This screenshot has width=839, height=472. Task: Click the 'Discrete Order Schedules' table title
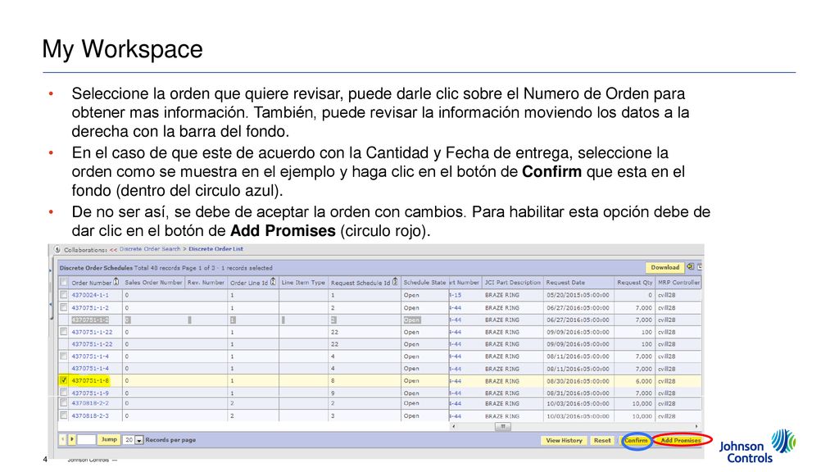coord(96,268)
